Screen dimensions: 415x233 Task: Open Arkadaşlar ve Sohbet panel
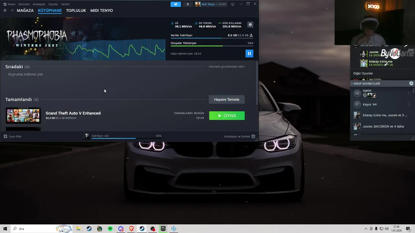click(x=240, y=136)
